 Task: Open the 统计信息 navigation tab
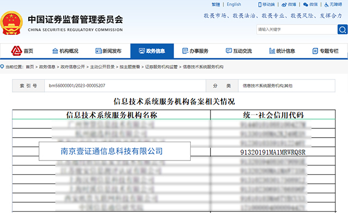pos(282,51)
